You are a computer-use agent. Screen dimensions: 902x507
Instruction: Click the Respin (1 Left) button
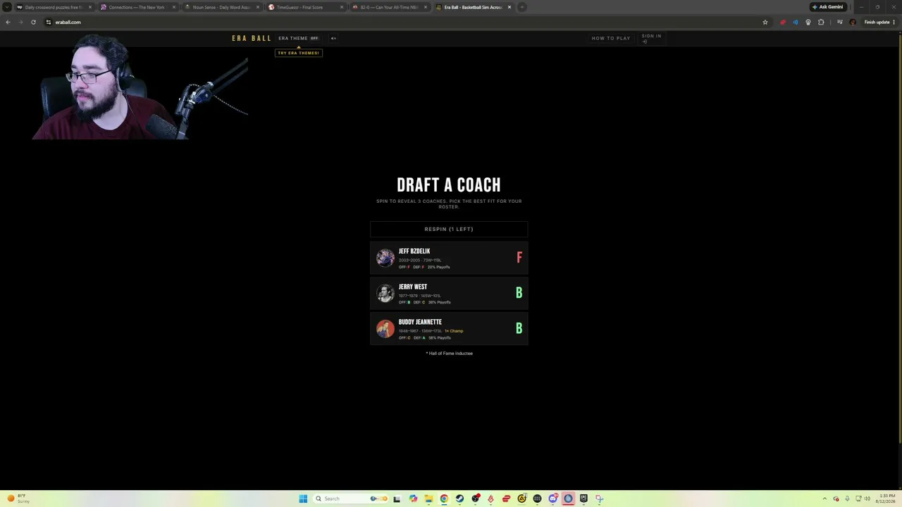coord(449,229)
